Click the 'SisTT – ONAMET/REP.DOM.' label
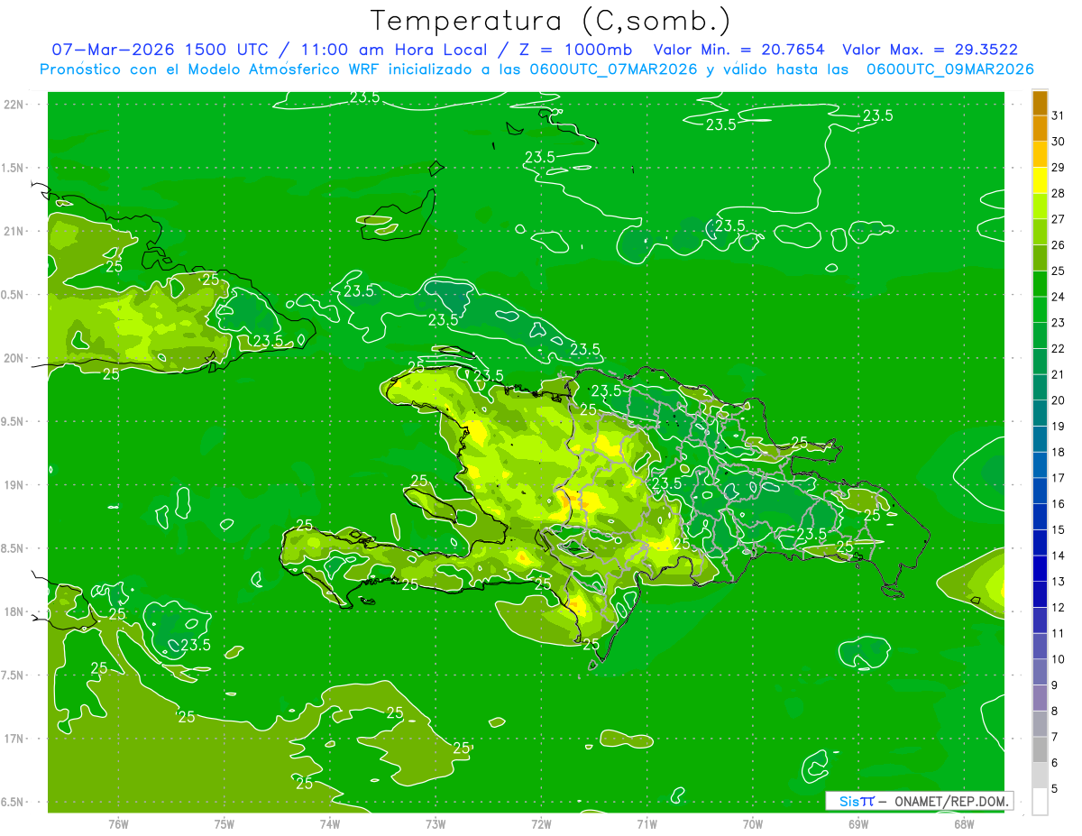1082x836 pixels. [x=922, y=801]
